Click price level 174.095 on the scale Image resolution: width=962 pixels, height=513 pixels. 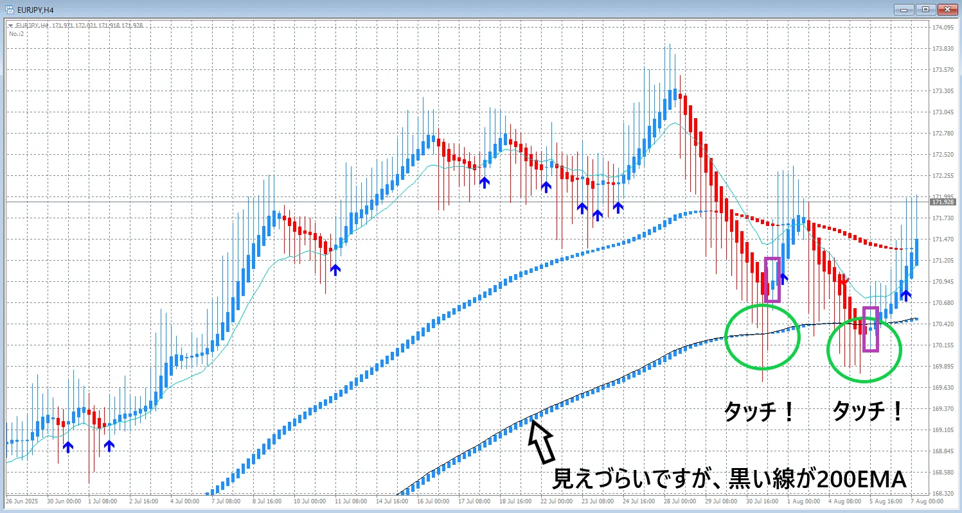pyautogui.click(x=943, y=28)
